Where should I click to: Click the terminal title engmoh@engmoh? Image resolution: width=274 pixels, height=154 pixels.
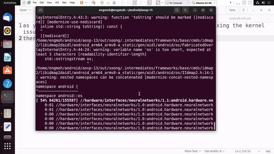point(125,10)
